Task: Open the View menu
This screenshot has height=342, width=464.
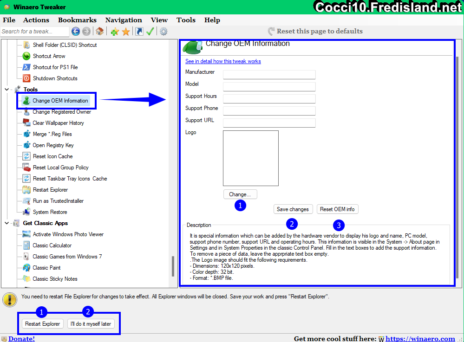Action: (x=159, y=20)
